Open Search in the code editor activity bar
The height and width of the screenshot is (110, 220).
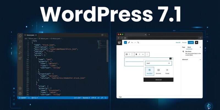[20, 42]
